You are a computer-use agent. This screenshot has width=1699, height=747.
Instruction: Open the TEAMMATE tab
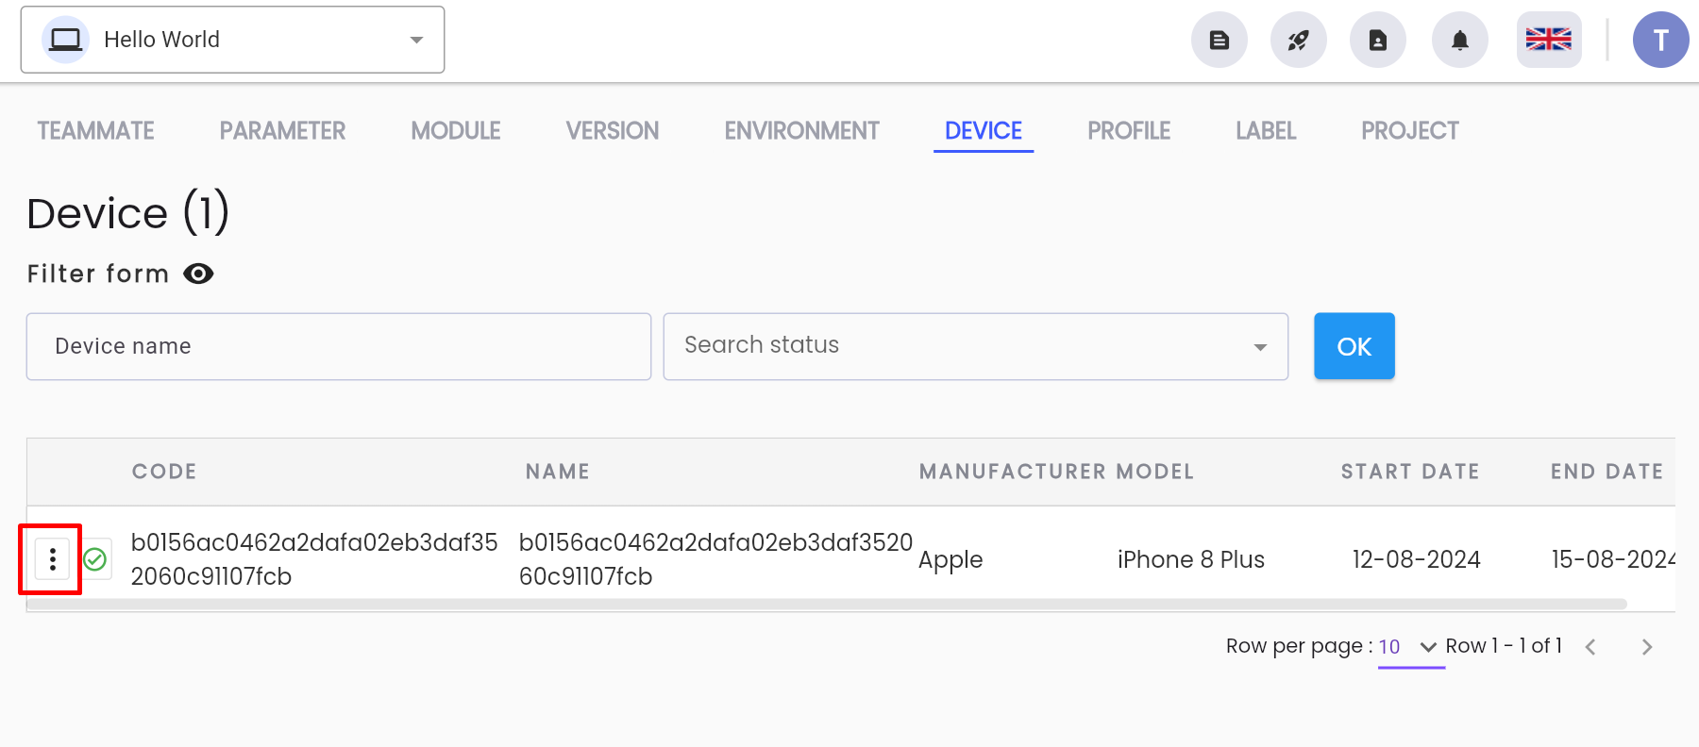tap(95, 130)
